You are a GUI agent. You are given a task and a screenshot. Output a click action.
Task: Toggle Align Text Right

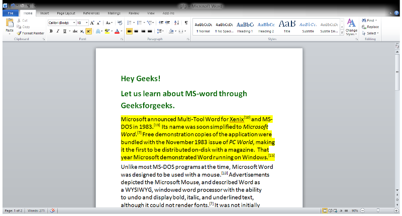tap(143, 31)
